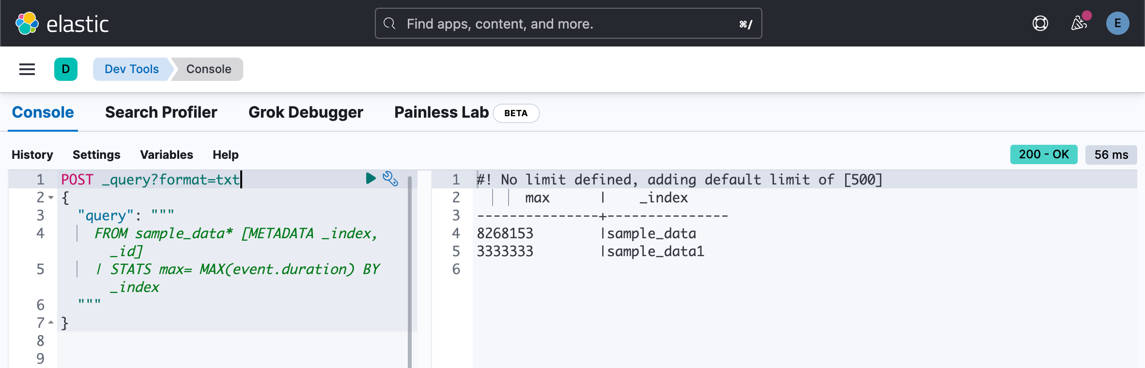The height and width of the screenshot is (368, 1145).
Task: Switch to the Search Profiler tab
Action: (161, 112)
